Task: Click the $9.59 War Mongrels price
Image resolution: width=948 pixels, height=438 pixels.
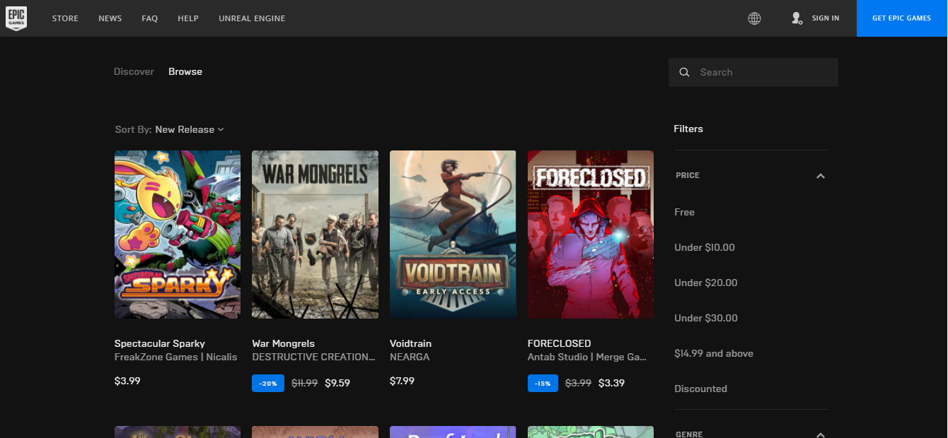Action: pos(337,383)
